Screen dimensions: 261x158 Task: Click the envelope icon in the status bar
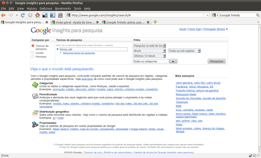click(258, 156)
